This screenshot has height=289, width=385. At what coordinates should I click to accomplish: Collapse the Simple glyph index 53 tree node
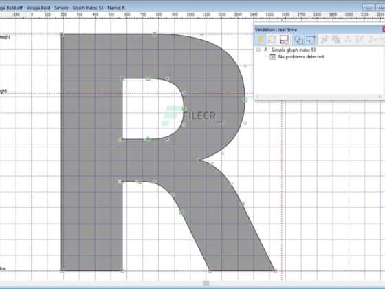(x=258, y=50)
